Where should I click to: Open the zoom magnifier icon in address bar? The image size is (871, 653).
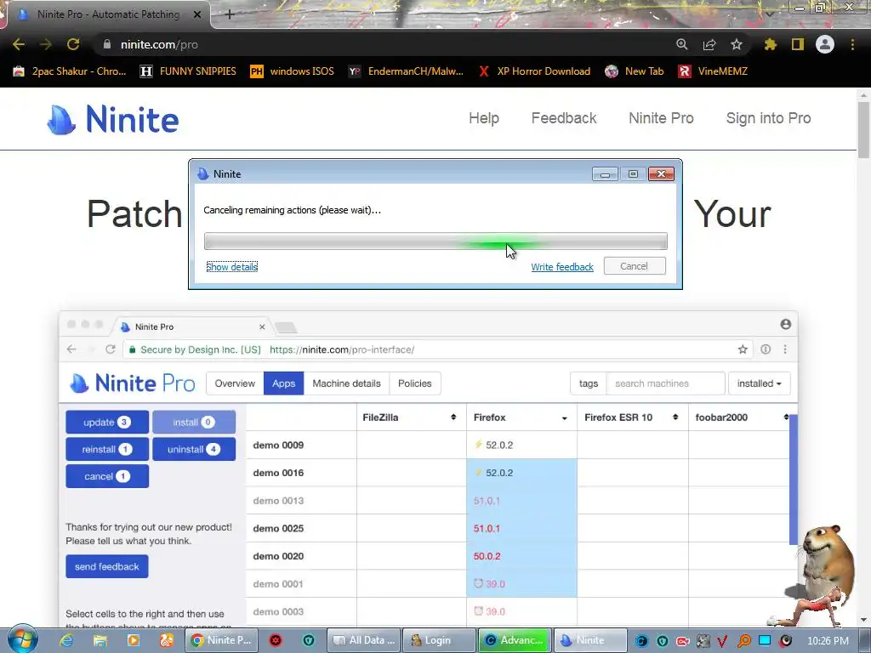pos(681,44)
